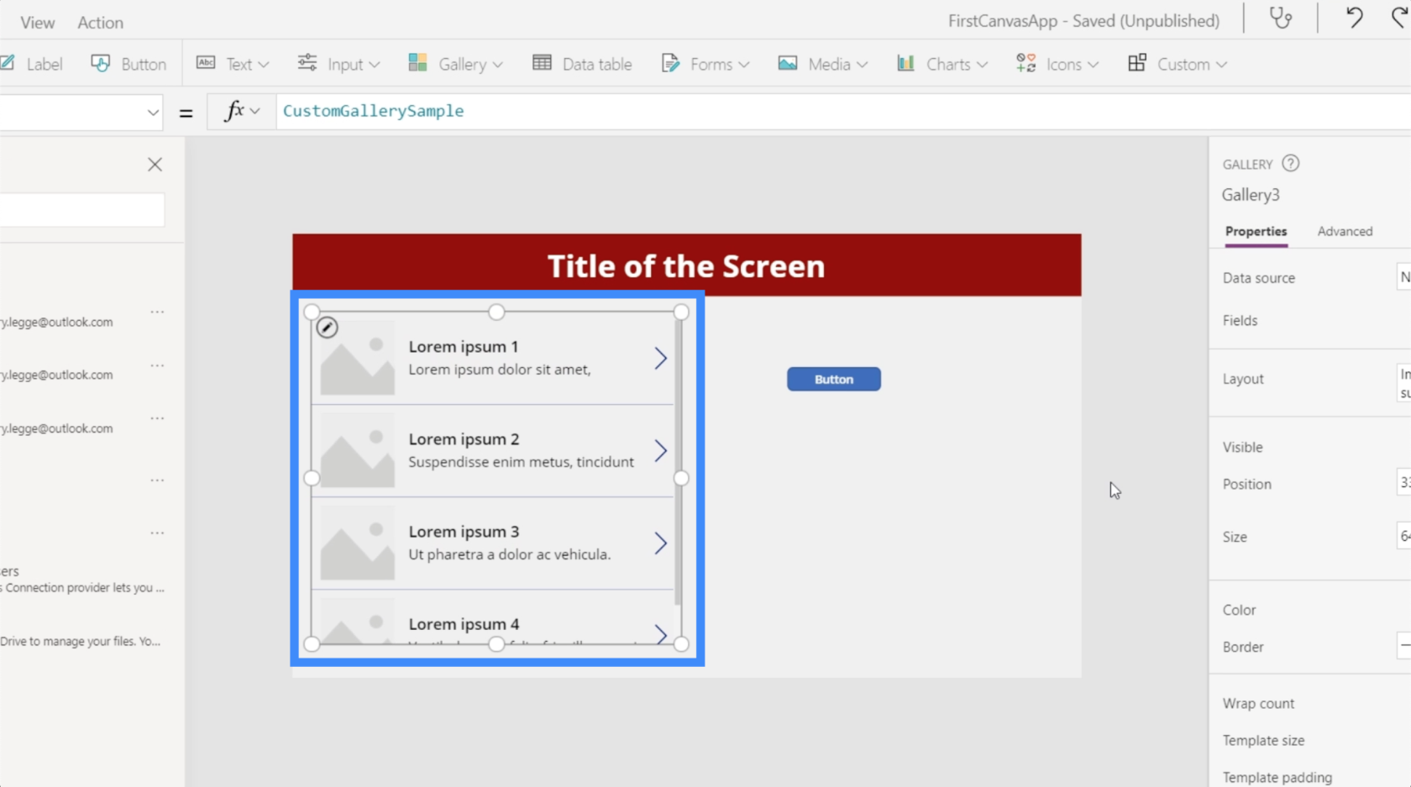
Task: Select 'Suspendisse enim metus, tincidunt' subtitle
Action: click(x=521, y=462)
